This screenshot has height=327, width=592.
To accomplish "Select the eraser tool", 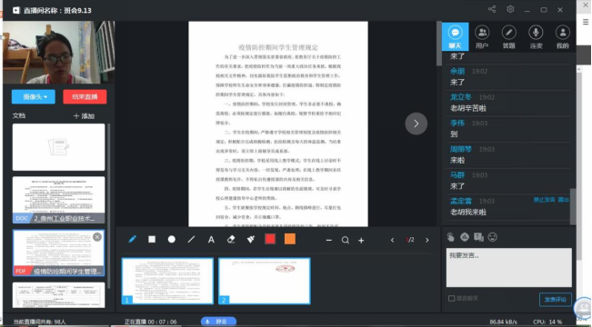I will 231,239.
